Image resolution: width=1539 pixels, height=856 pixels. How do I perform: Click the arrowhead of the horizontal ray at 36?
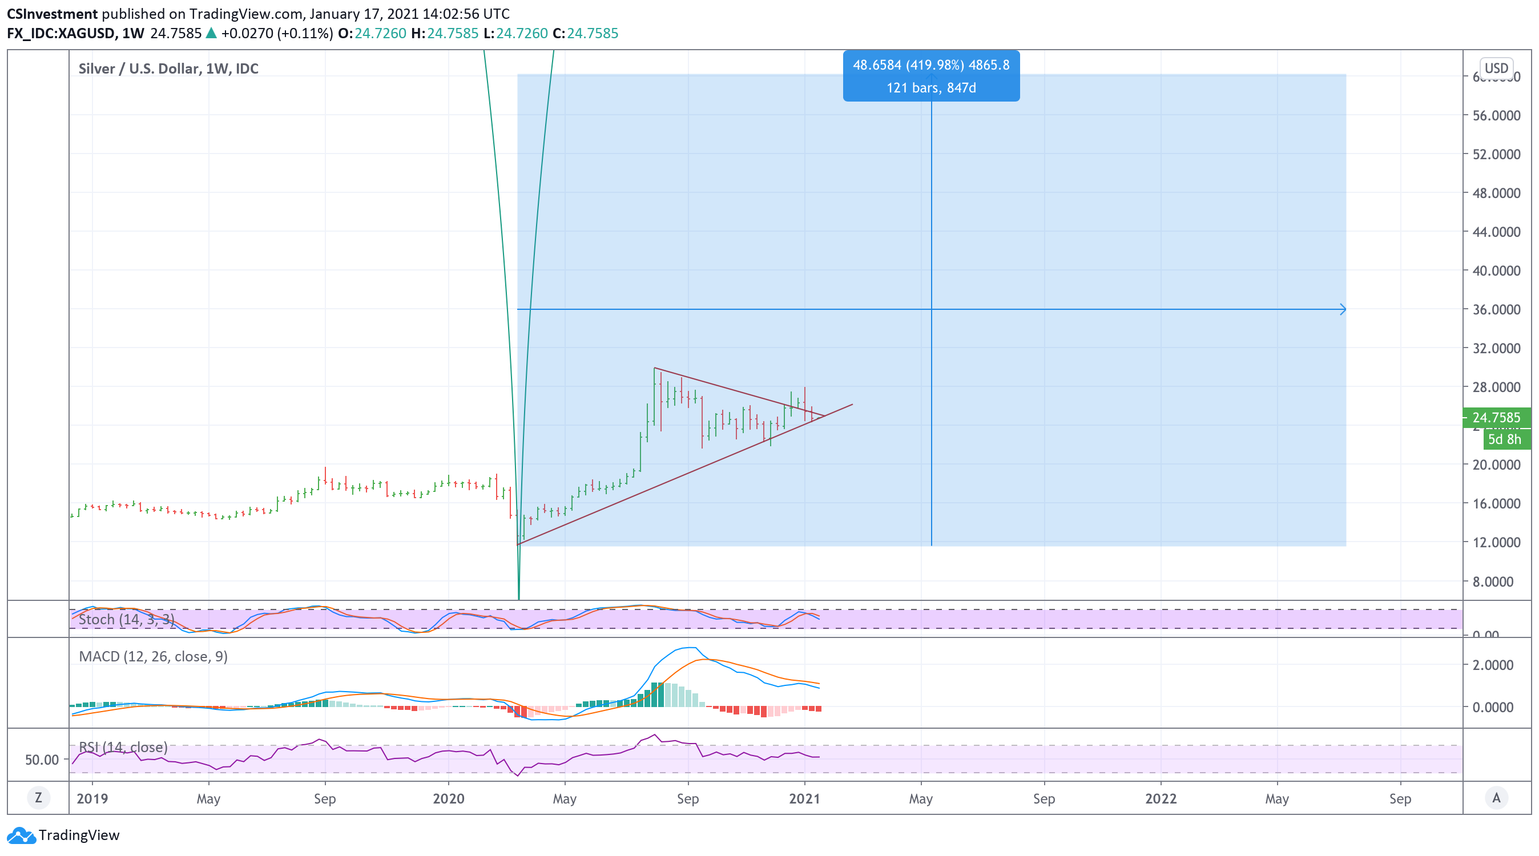1343,309
